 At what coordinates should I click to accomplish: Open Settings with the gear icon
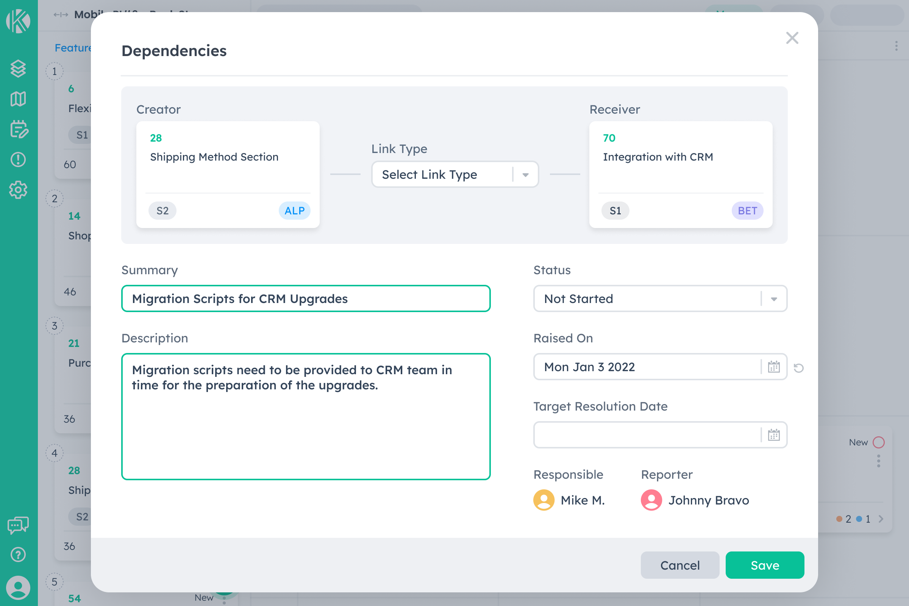click(x=18, y=190)
